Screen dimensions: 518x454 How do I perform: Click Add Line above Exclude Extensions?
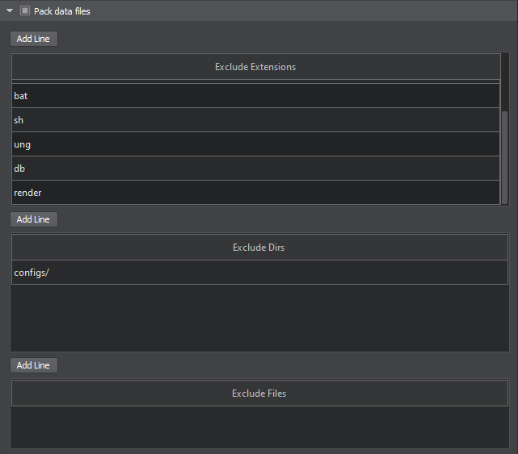(34, 39)
